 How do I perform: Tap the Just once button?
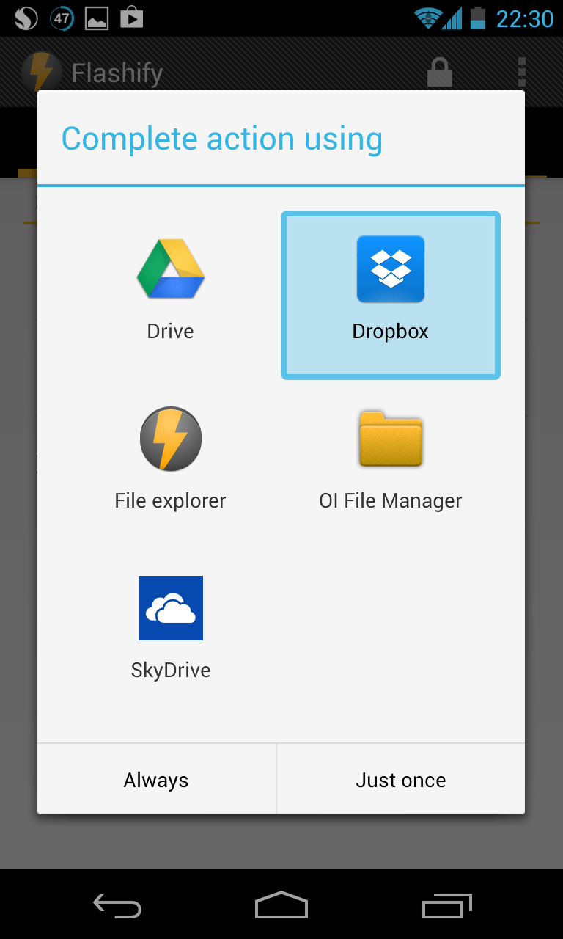(401, 779)
